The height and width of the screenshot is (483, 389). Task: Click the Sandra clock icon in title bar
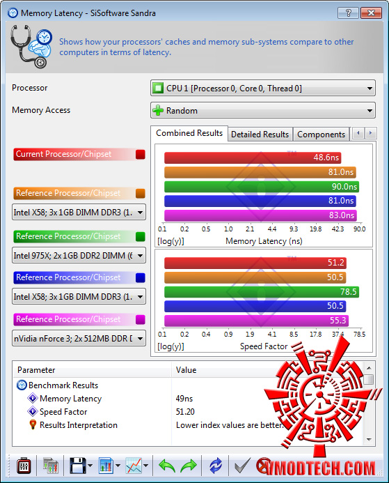point(13,13)
